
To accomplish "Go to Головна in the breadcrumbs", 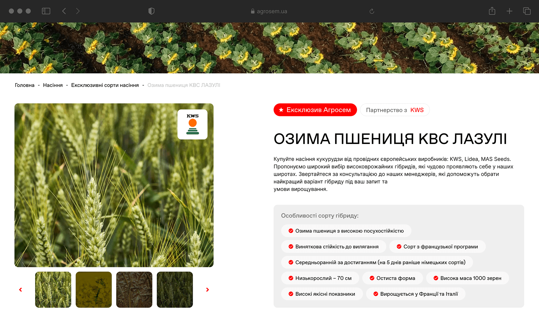I will coord(25,85).
